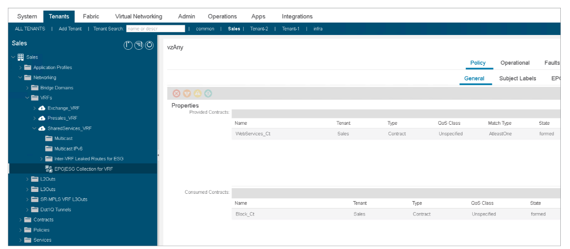Click the EPG|ESG Collection node icon

(49, 169)
